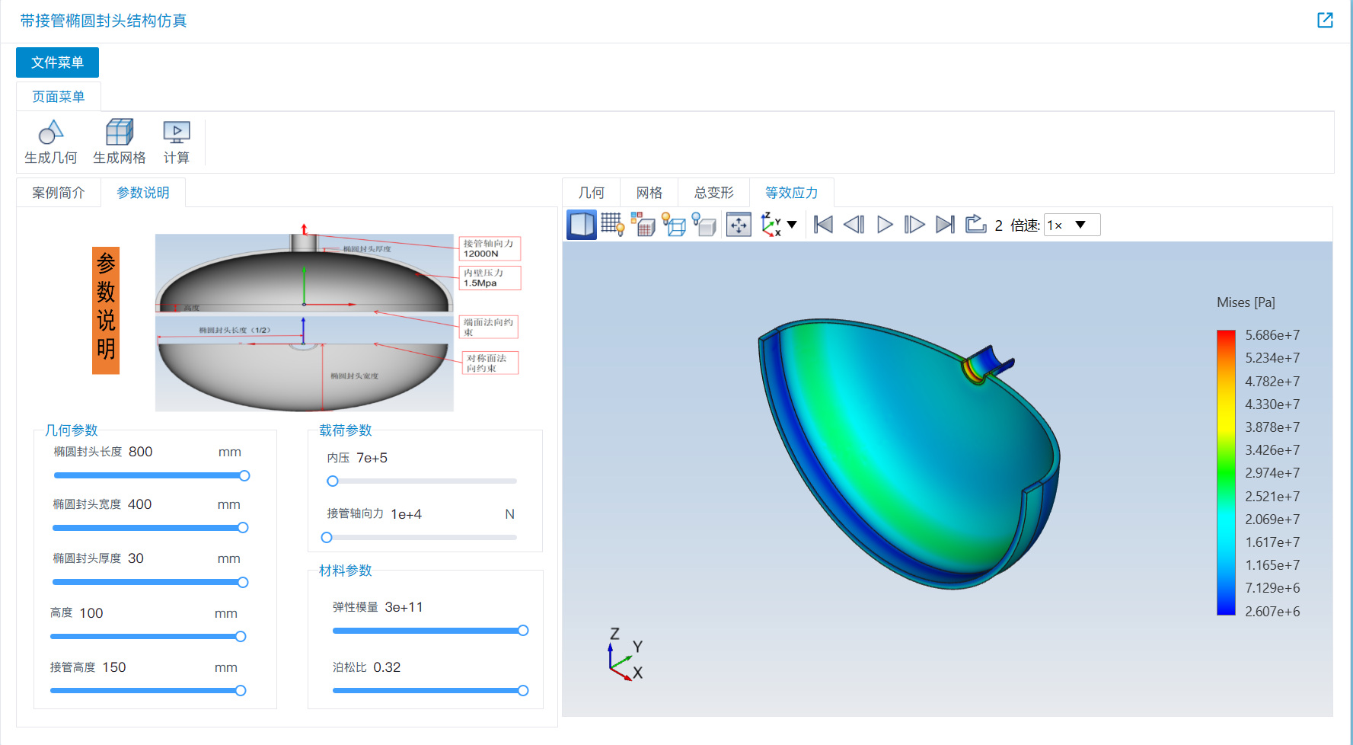Click the 2.607e+6 legend minimum value
Image resolution: width=1353 pixels, height=745 pixels.
1272,612
